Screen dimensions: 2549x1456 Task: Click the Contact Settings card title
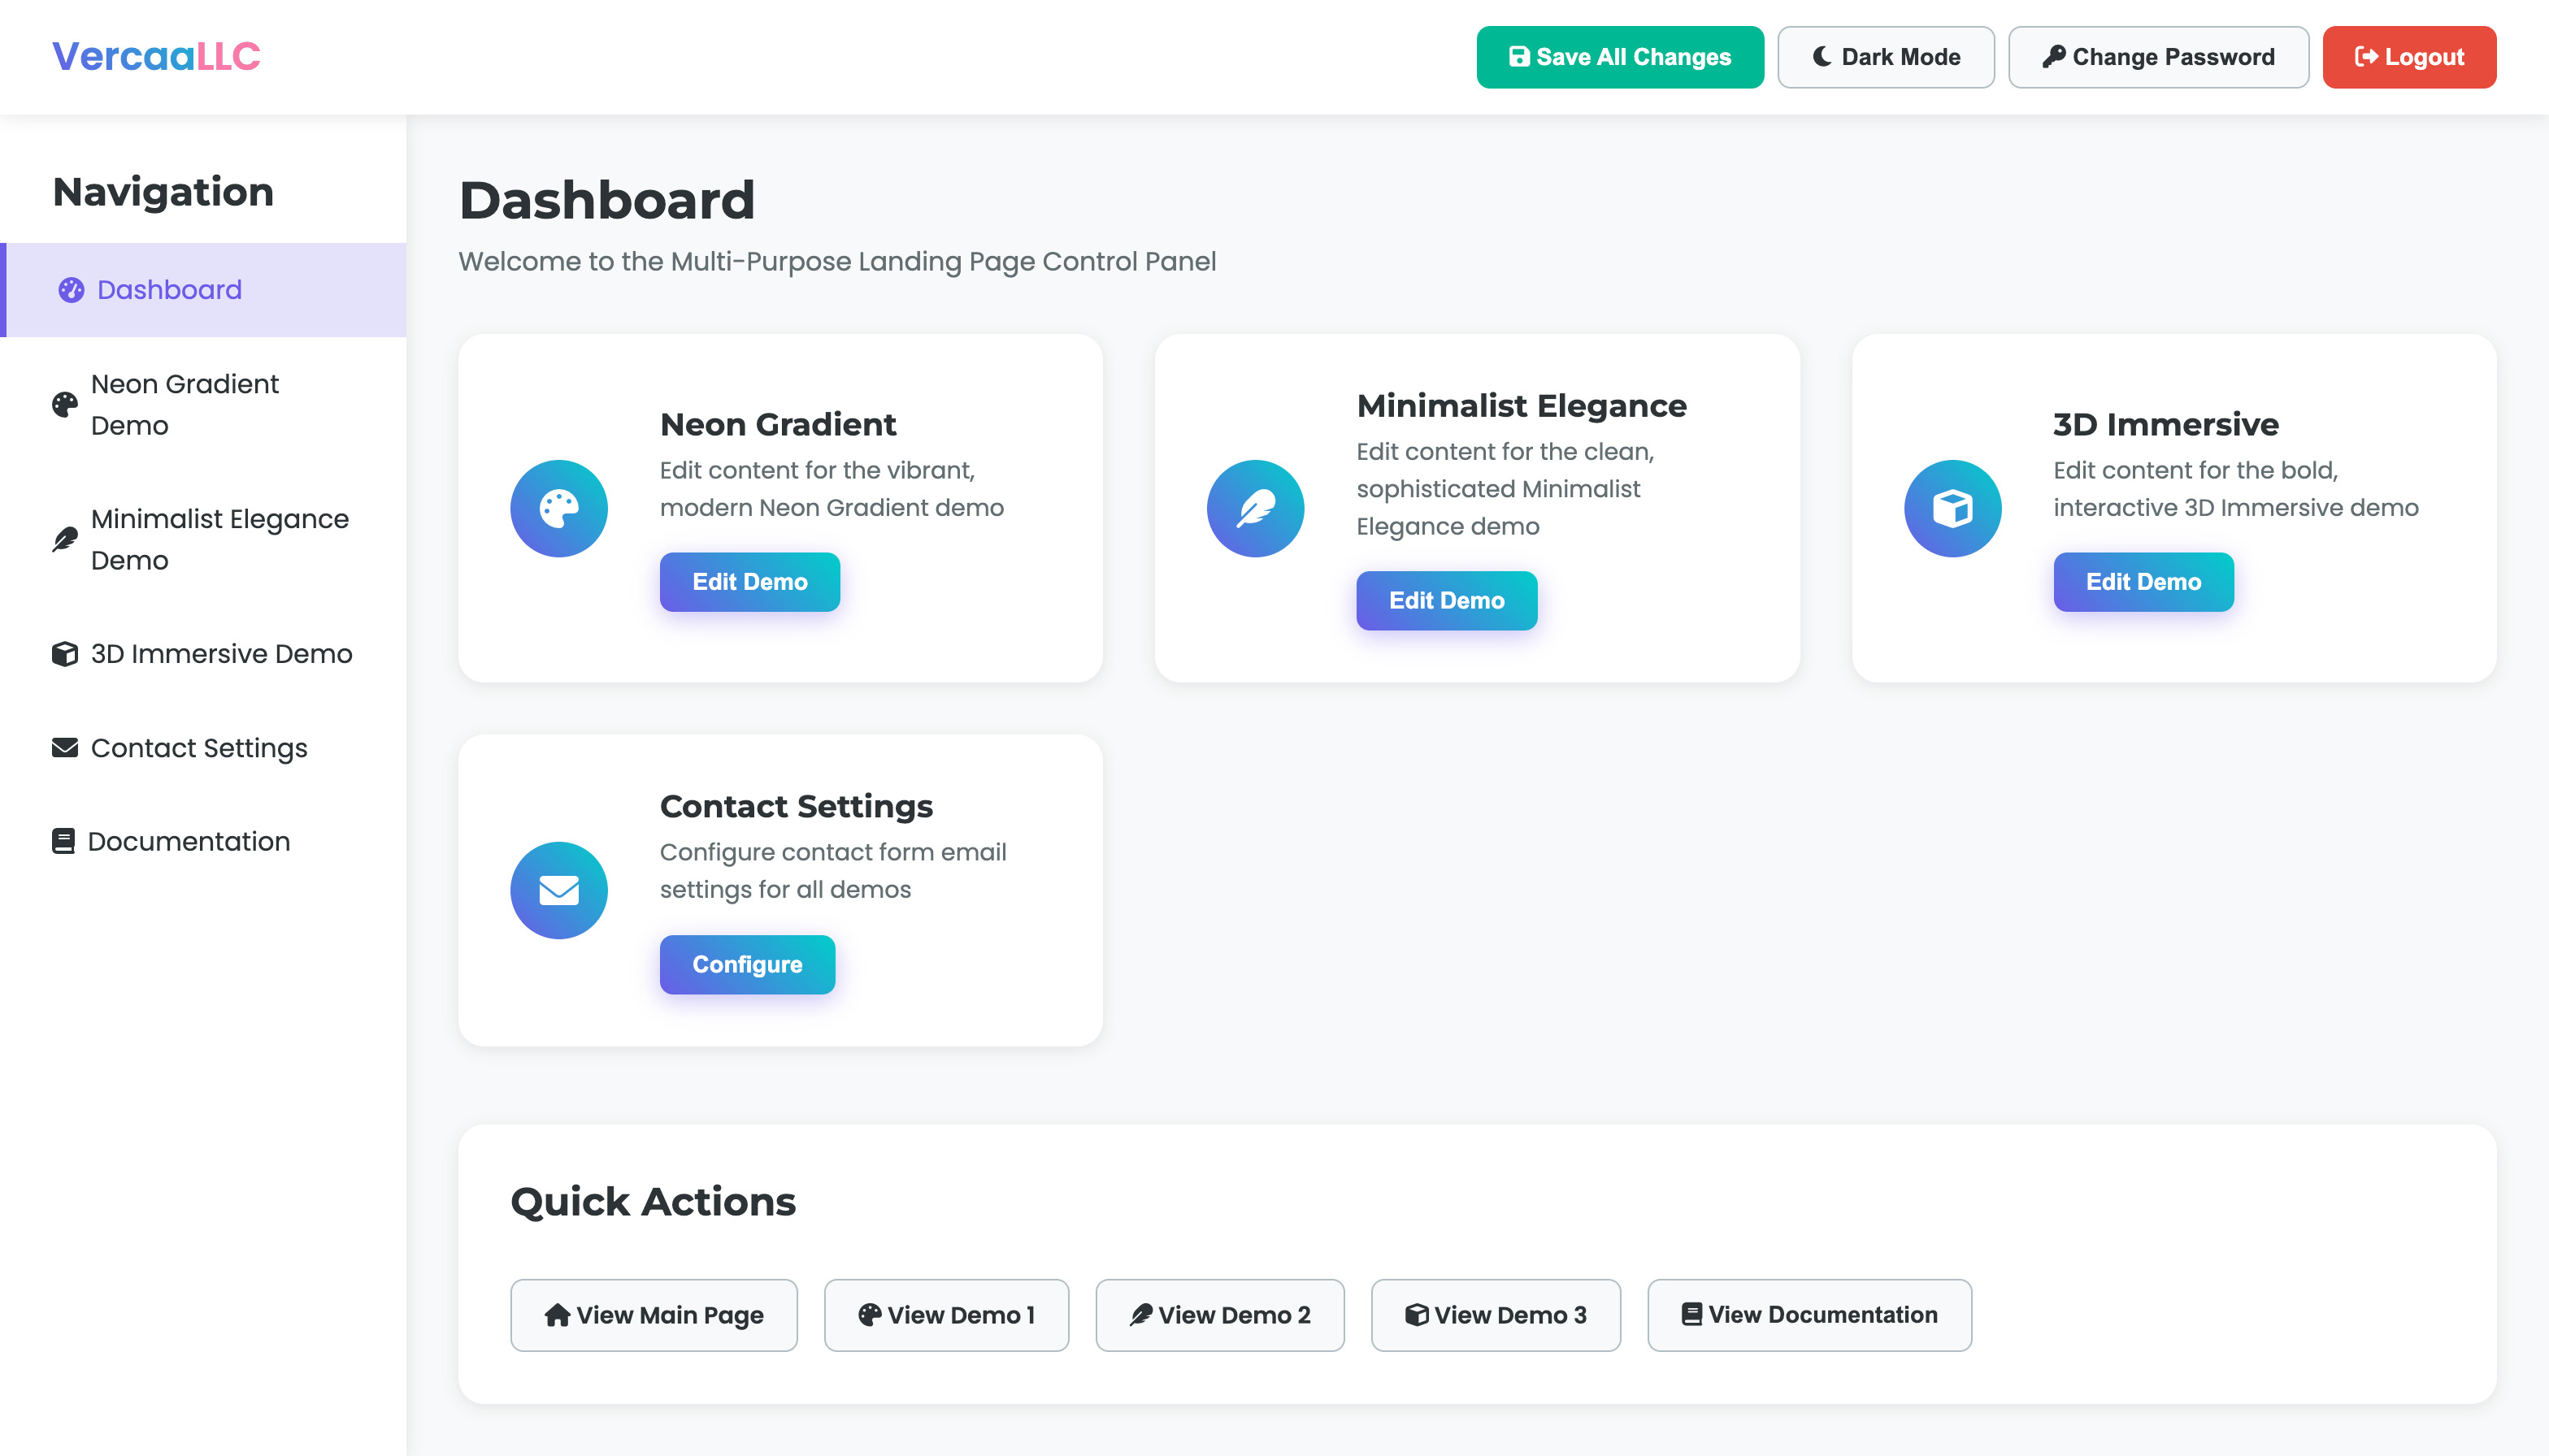[797, 807]
